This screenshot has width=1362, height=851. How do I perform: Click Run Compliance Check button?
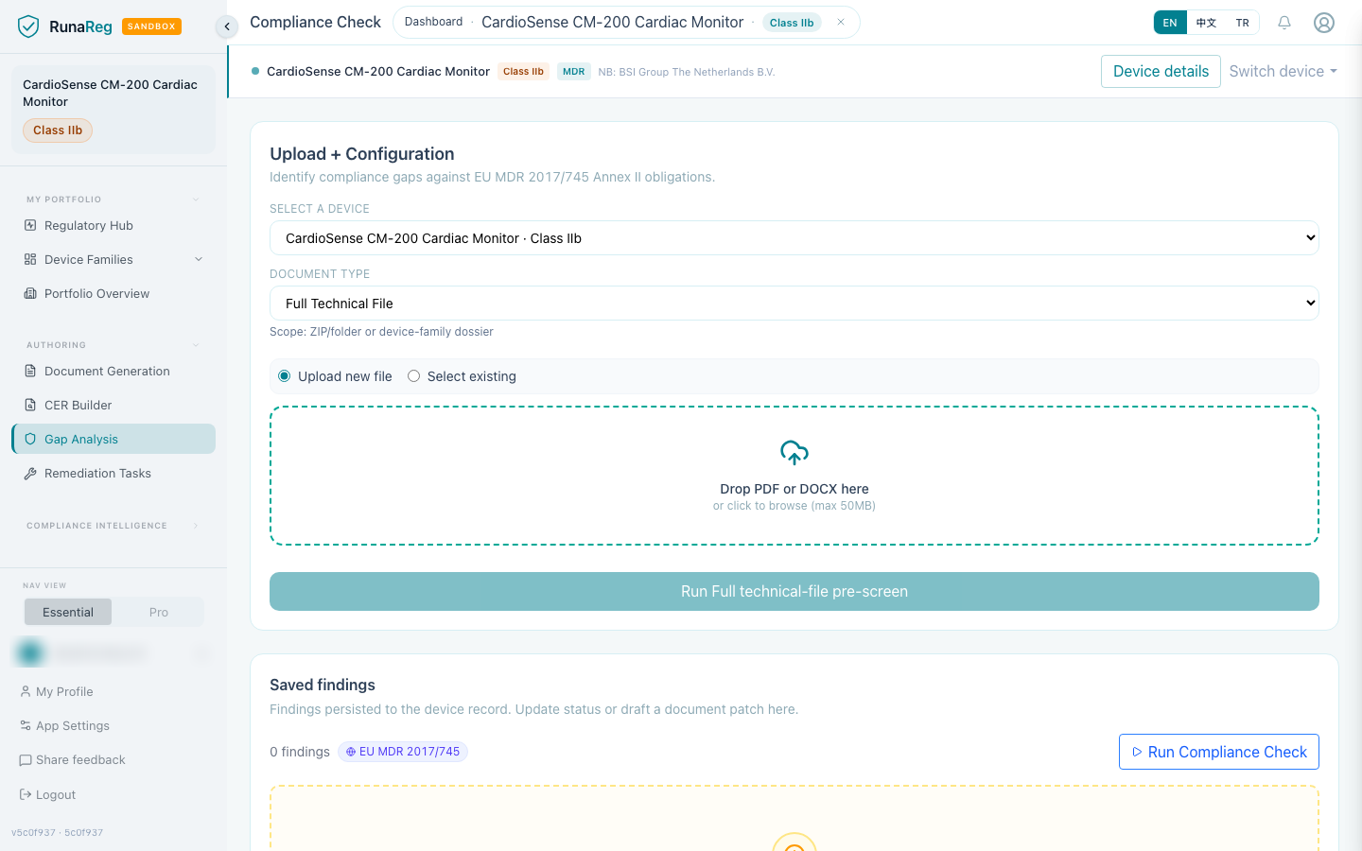tap(1219, 752)
